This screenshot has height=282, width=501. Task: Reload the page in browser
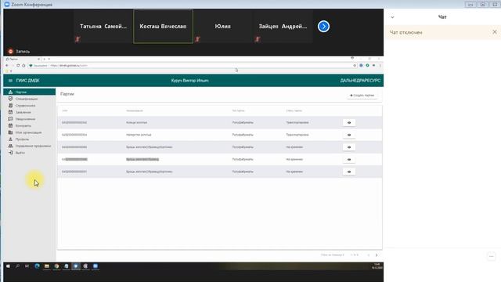18,66
